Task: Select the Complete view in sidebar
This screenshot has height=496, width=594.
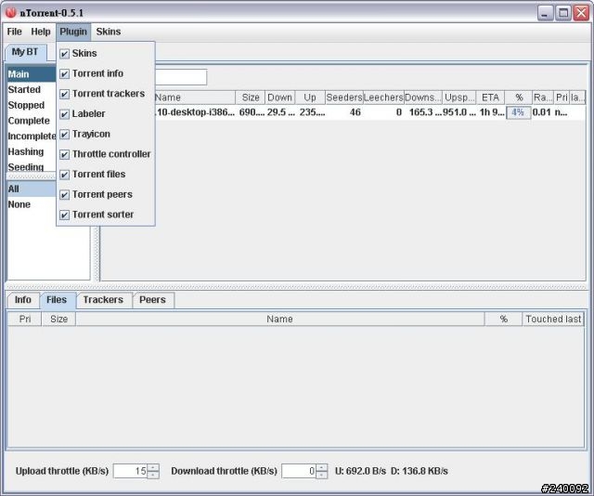Action: pyautogui.click(x=32, y=121)
